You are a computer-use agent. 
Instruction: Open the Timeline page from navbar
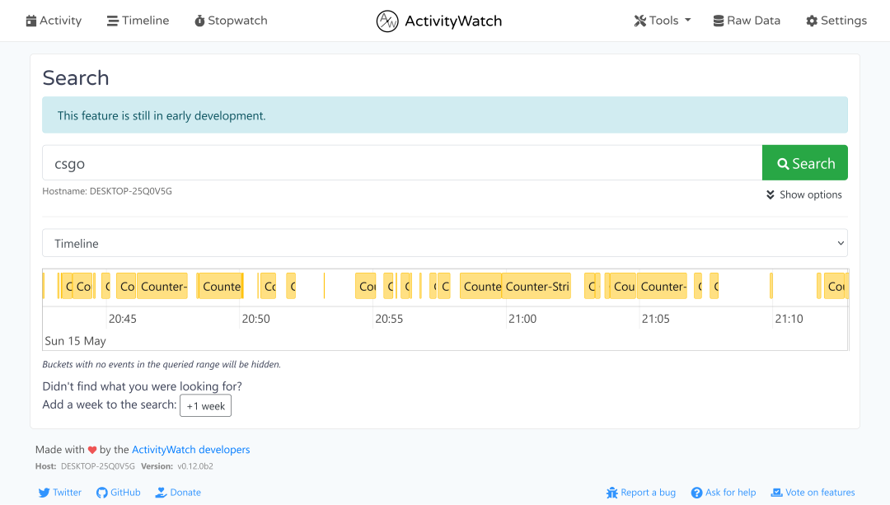tap(138, 21)
